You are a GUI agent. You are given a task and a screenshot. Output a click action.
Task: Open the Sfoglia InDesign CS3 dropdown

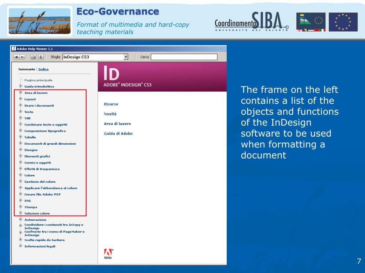click(x=126, y=57)
